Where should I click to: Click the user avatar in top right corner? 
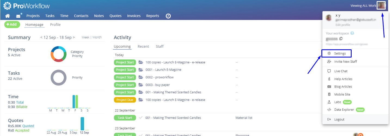[381, 5]
